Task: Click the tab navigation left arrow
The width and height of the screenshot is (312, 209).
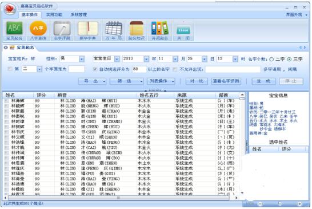Action: 301,48
